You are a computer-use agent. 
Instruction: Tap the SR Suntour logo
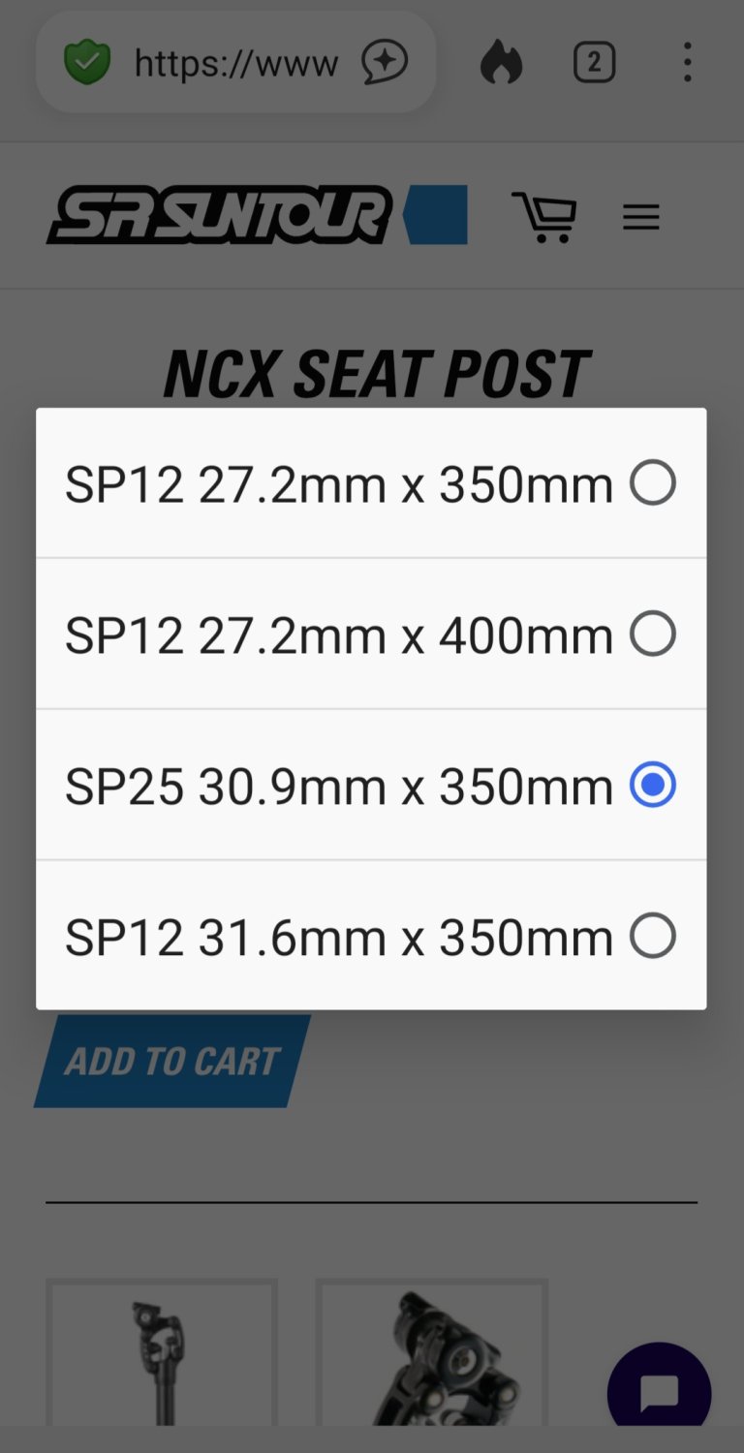(x=220, y=215)
